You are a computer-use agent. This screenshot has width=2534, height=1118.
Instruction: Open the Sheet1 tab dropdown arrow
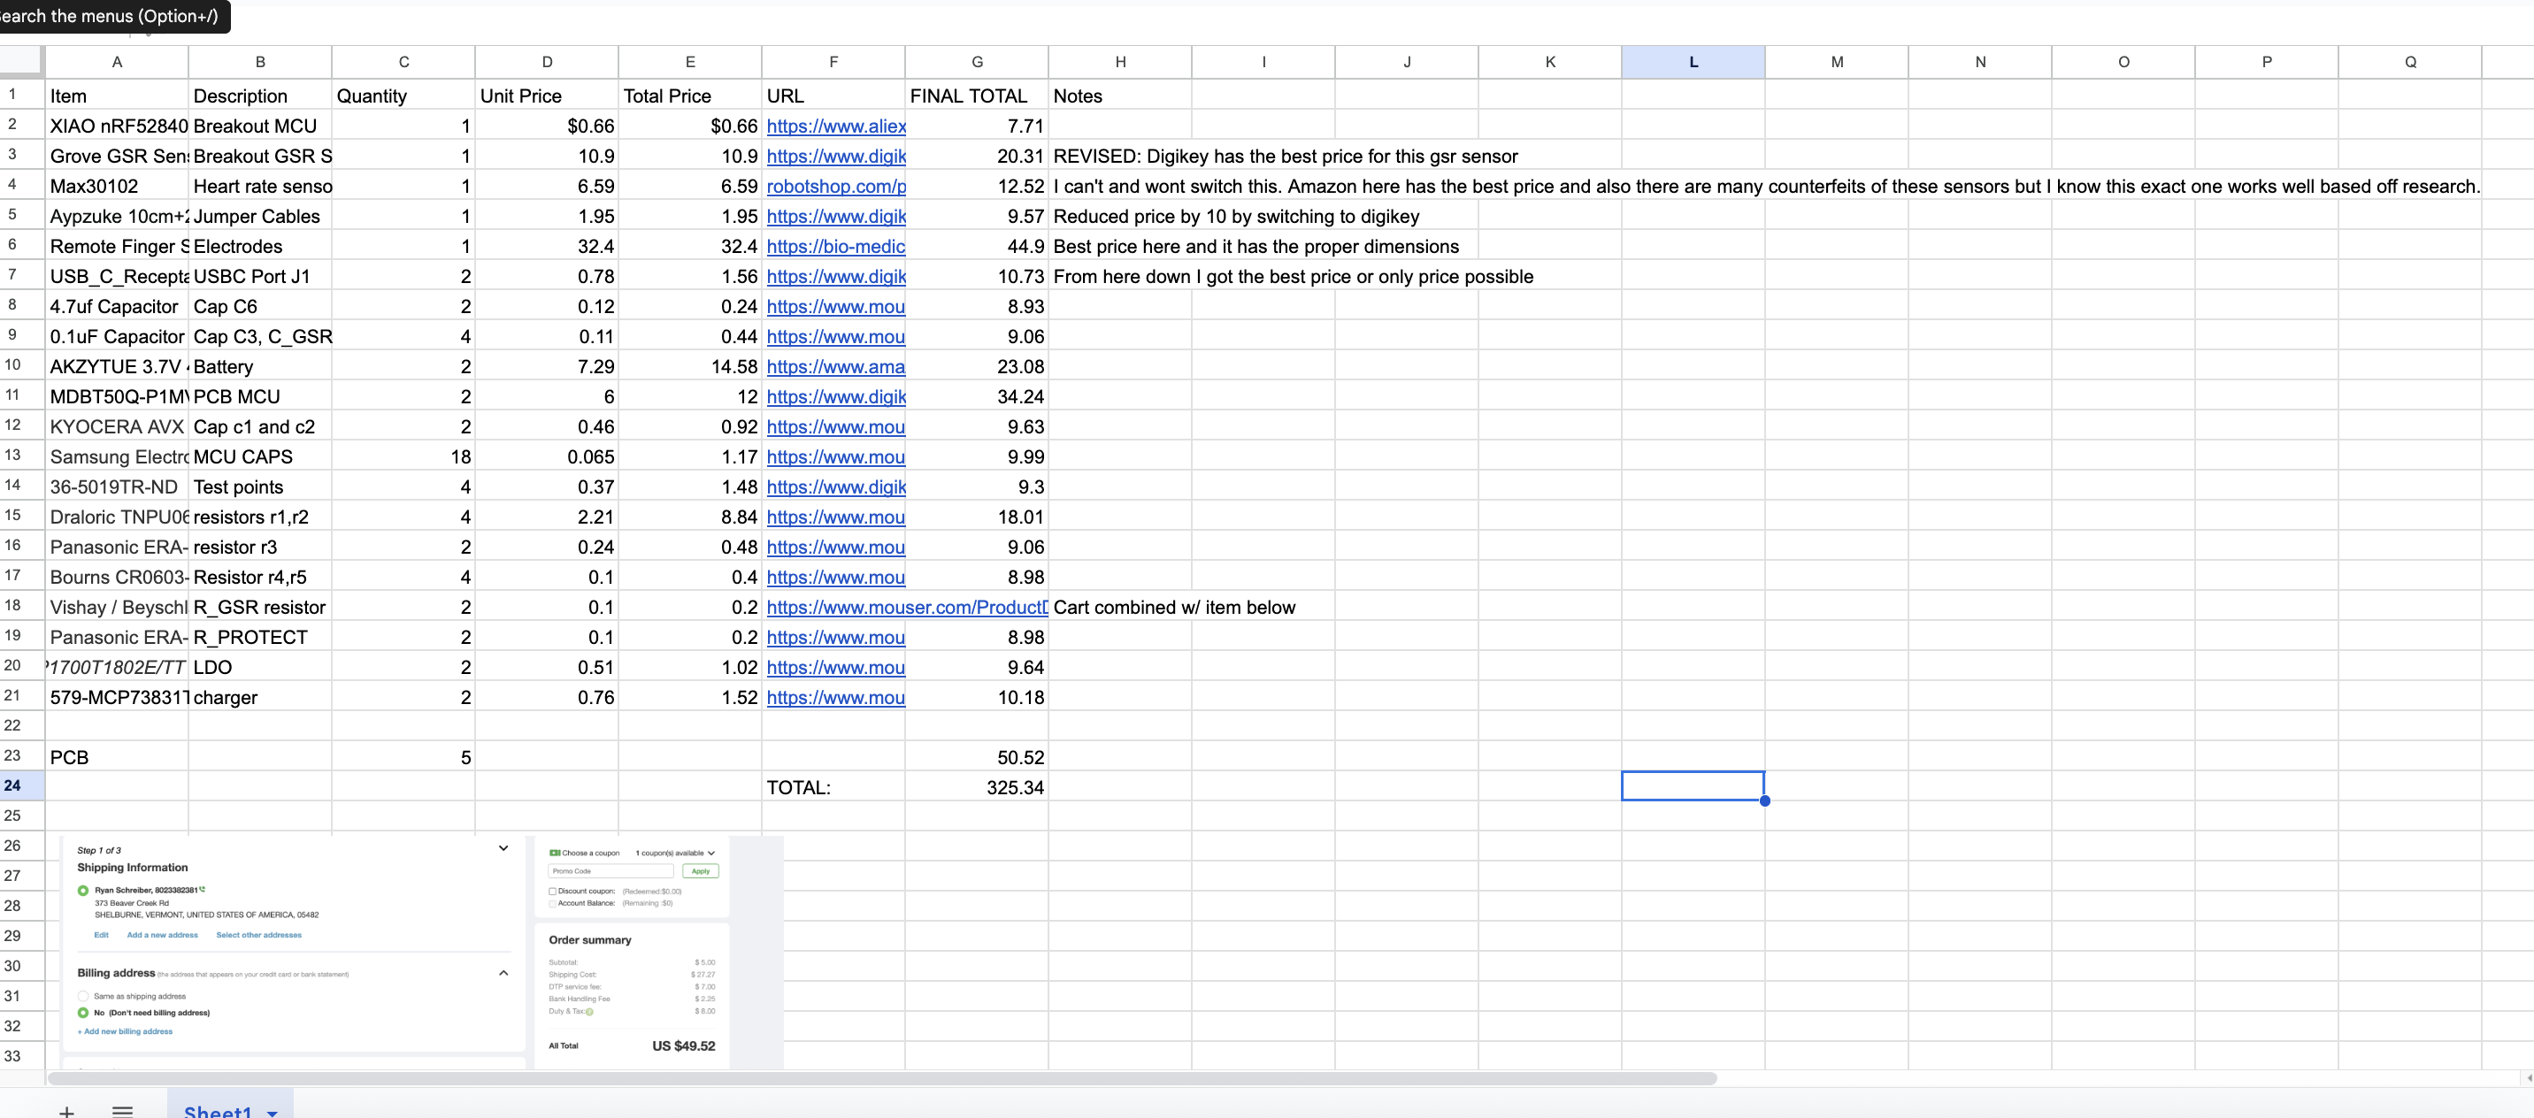pyautogui.click(x=273, y=1112)
